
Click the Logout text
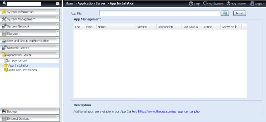coord(260,4)
